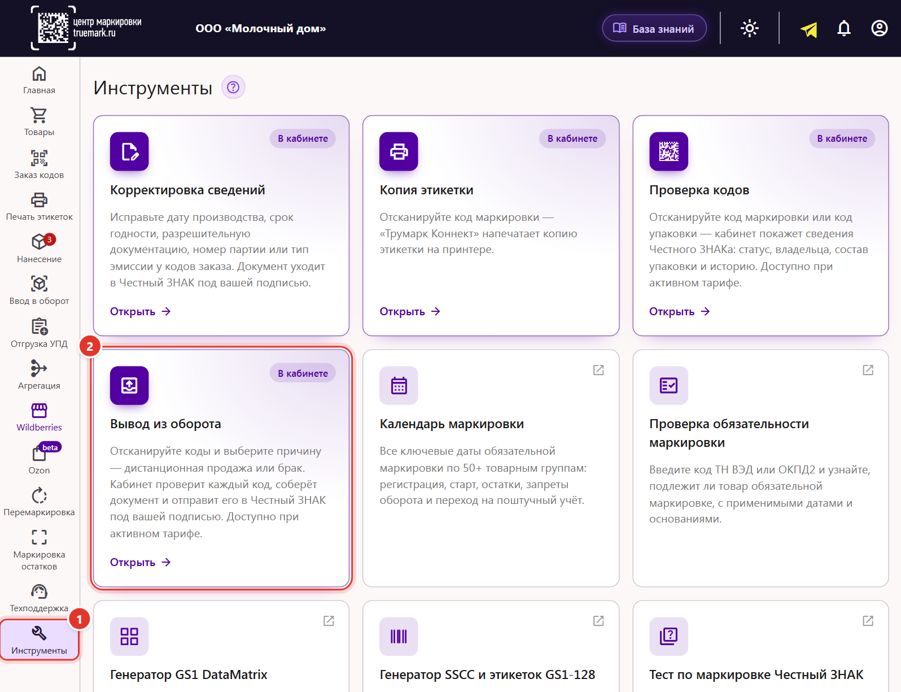Switch to Техподдержка in the sidebar

[x=39, y=598]
